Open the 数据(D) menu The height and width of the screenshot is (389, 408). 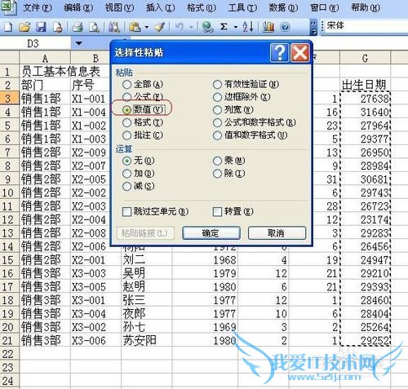[283, 7]
